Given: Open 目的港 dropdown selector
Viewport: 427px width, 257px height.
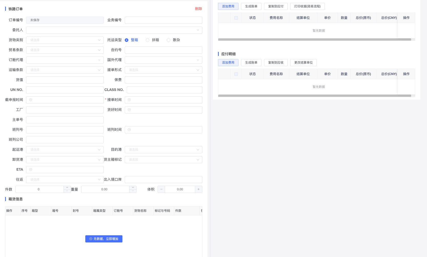Looking at the screenshot, I should coord(163,150).
